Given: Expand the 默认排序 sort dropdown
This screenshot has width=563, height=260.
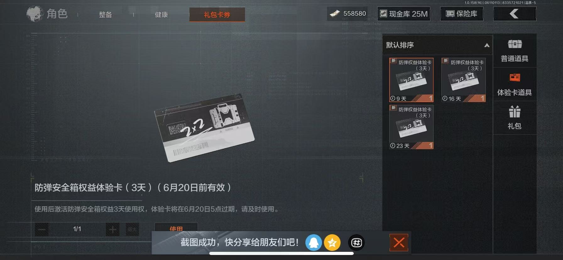Looking at the screenshot, I should pos(437,45).
